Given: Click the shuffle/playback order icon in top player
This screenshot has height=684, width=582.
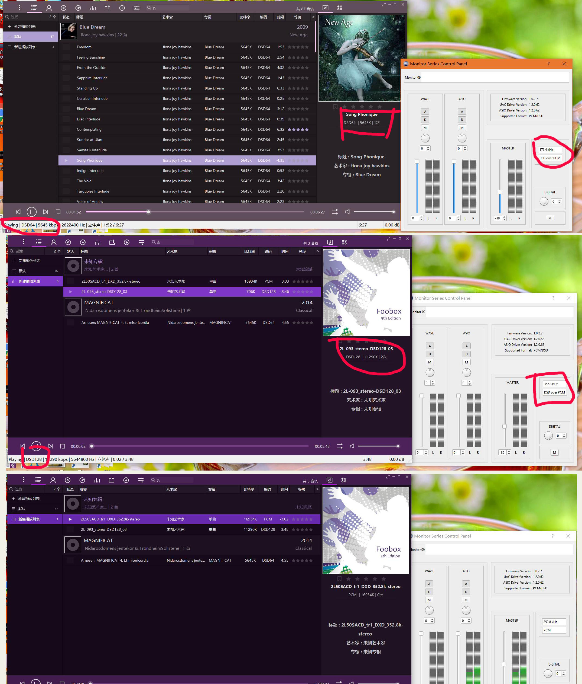Looking at the screenshot, I should click(335, 212).
